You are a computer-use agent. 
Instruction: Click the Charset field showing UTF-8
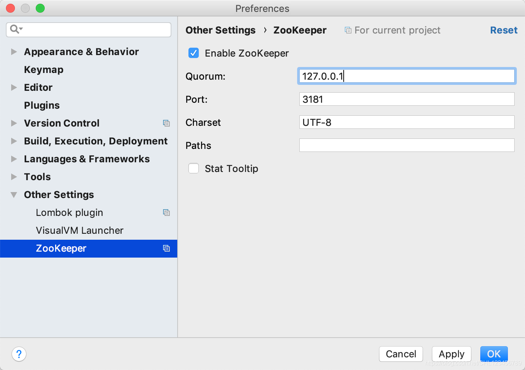pyautogui.click(x=407, y=122)
